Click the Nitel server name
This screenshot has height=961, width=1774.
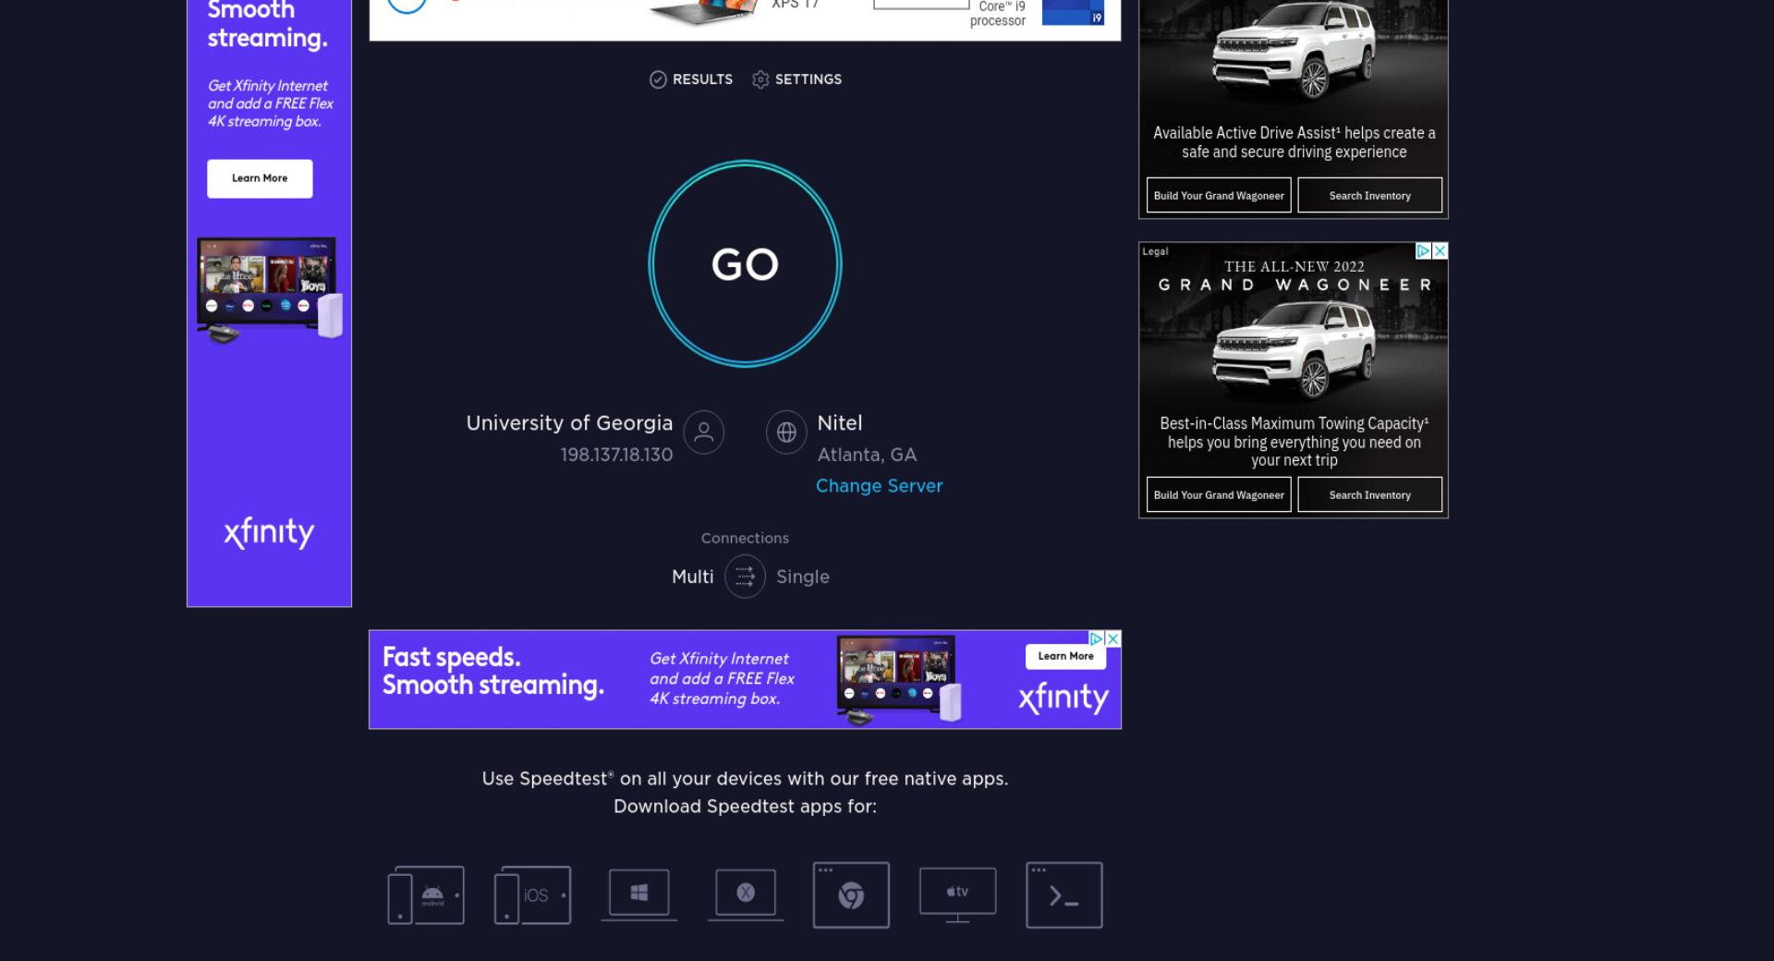point(840,423)
